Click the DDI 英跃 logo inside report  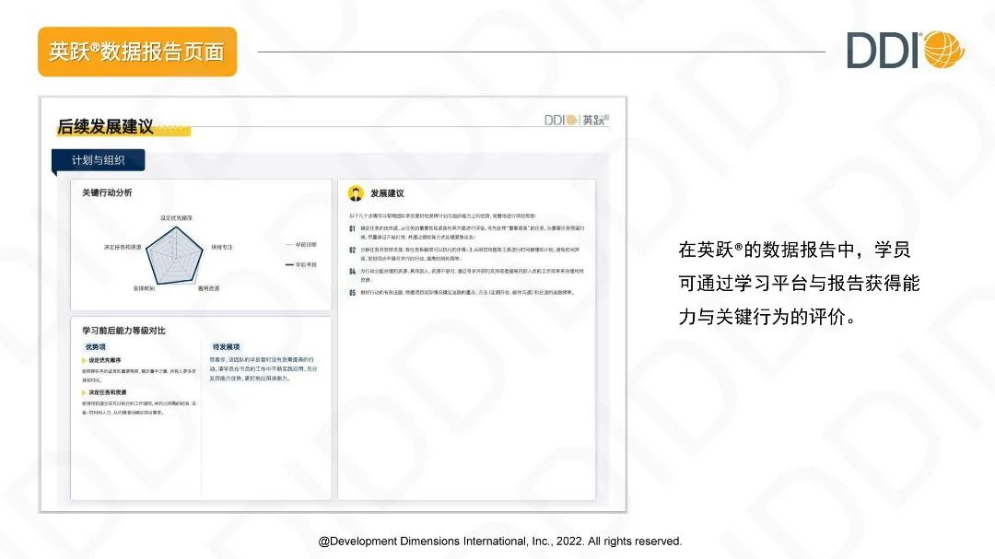(576, 120)
